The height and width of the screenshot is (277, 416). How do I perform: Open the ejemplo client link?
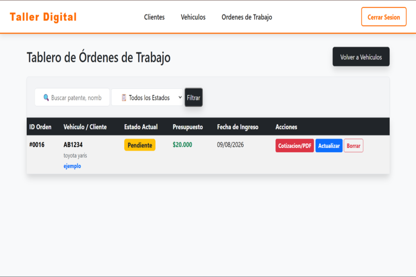coord(72,166)
